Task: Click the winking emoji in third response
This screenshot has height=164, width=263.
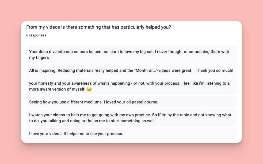Action: click(x=89, y=89)
